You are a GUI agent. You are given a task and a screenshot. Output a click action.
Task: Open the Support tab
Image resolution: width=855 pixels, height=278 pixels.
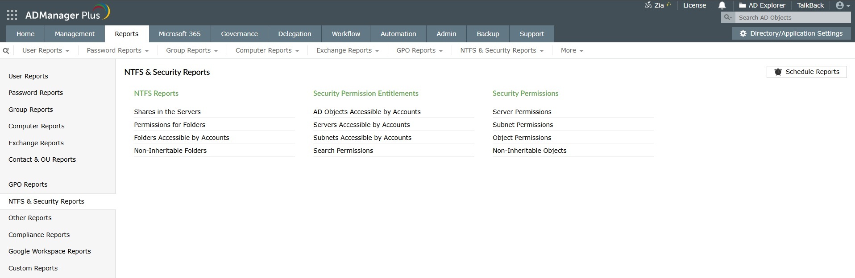click(x=532, y=34)
